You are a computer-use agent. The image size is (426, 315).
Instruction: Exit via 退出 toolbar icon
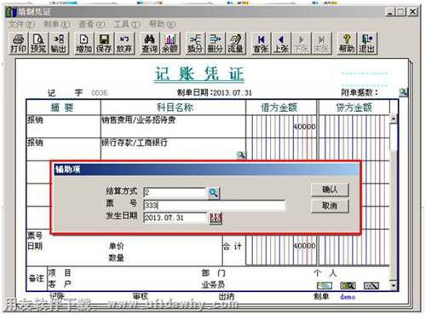coord(366,44)
